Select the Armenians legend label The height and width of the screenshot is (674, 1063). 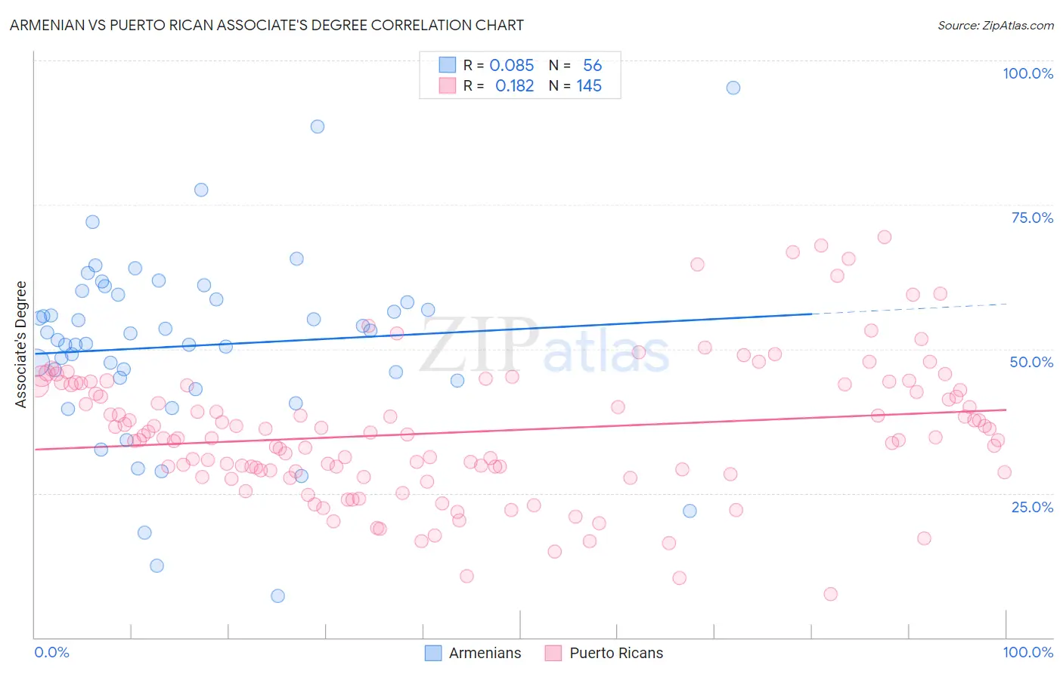click(x=485, y=653)
